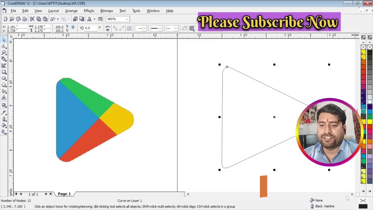The height and width of the screenshot is (210, 373).
Task: Select the Smart Drawing tool
Action: (4, 65)
